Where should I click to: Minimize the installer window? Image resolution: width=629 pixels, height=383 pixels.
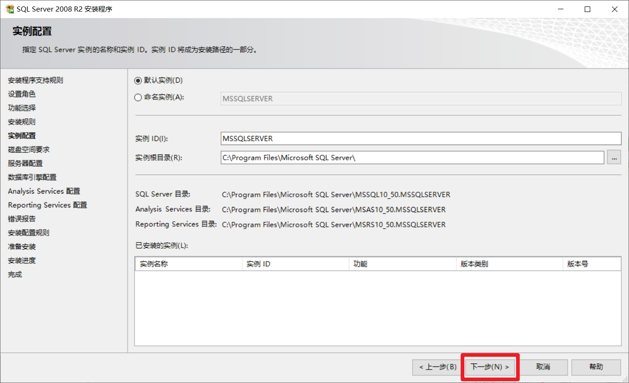(560, 9)
